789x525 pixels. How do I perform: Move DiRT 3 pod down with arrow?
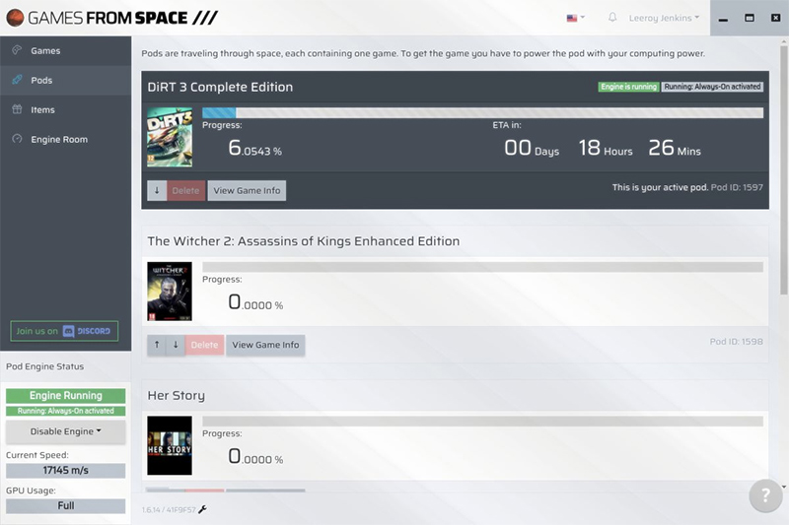[x=157, y=190]
